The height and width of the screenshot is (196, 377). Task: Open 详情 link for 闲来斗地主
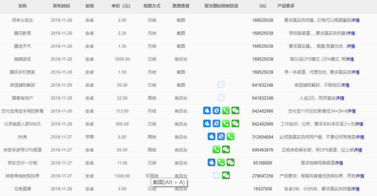[x=355, y=20]
